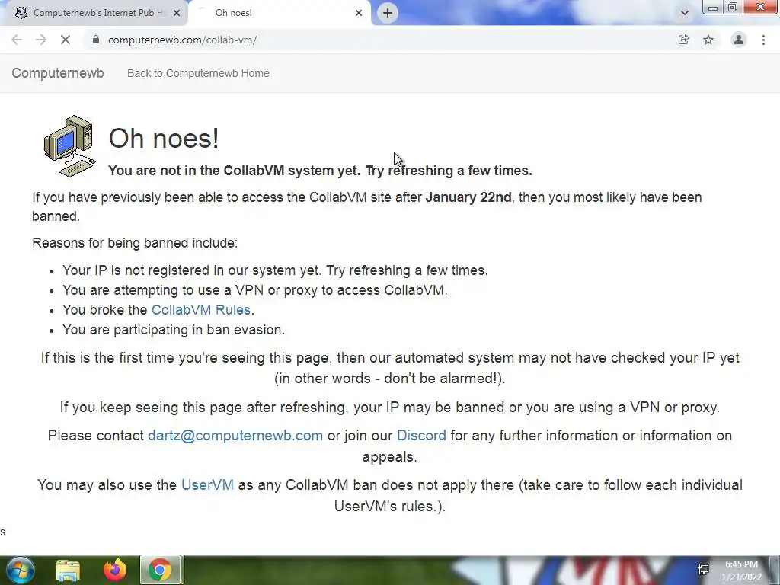The height and width of the screenshot is (585, 780).
Task: Switch to Computernewb's Internet Pub tab
Action: (94, 13)
